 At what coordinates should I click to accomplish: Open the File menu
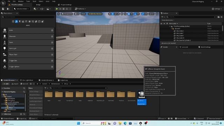point(9,1)
